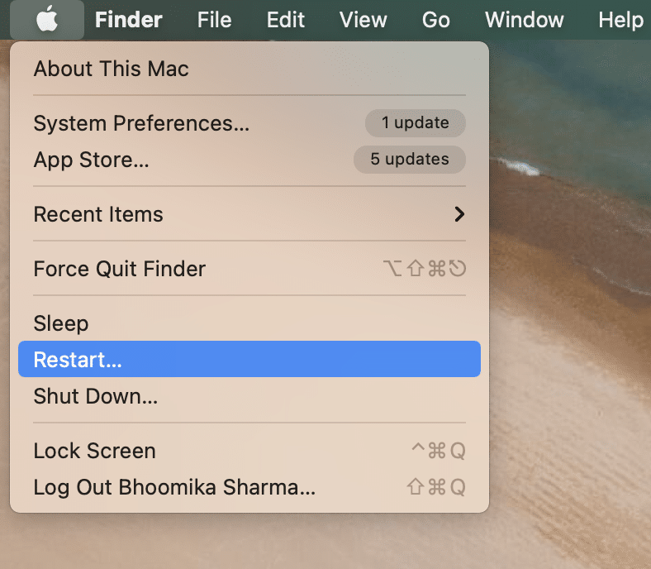The height and width of the screenshot is (569, 651).
Task: Open the Finder menu
Action: coord(129,19)
